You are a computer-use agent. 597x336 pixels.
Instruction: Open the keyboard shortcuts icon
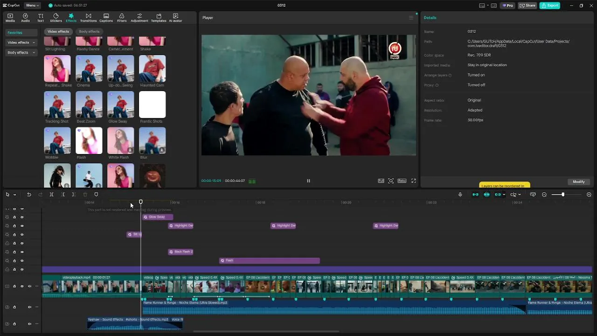494,6
